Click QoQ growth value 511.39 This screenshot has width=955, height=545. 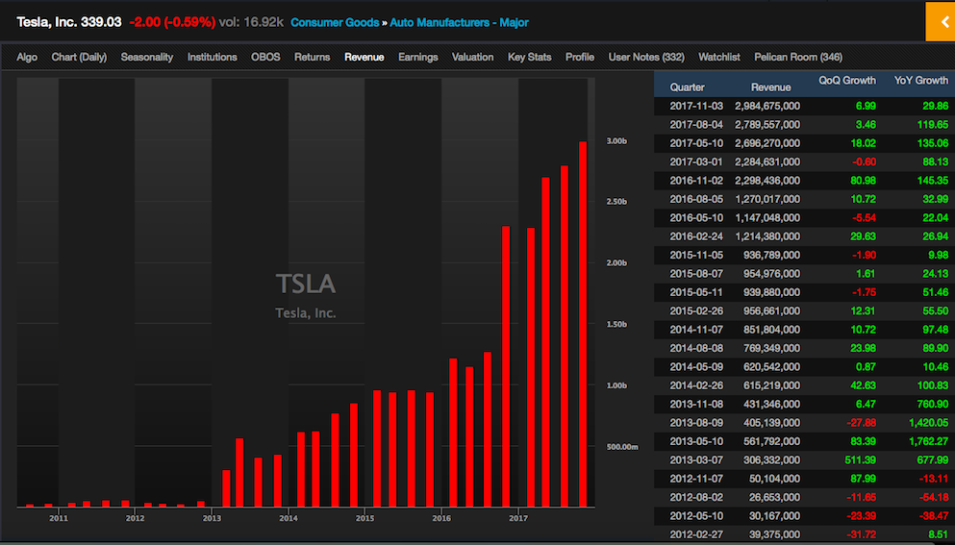tap(860, 460)
